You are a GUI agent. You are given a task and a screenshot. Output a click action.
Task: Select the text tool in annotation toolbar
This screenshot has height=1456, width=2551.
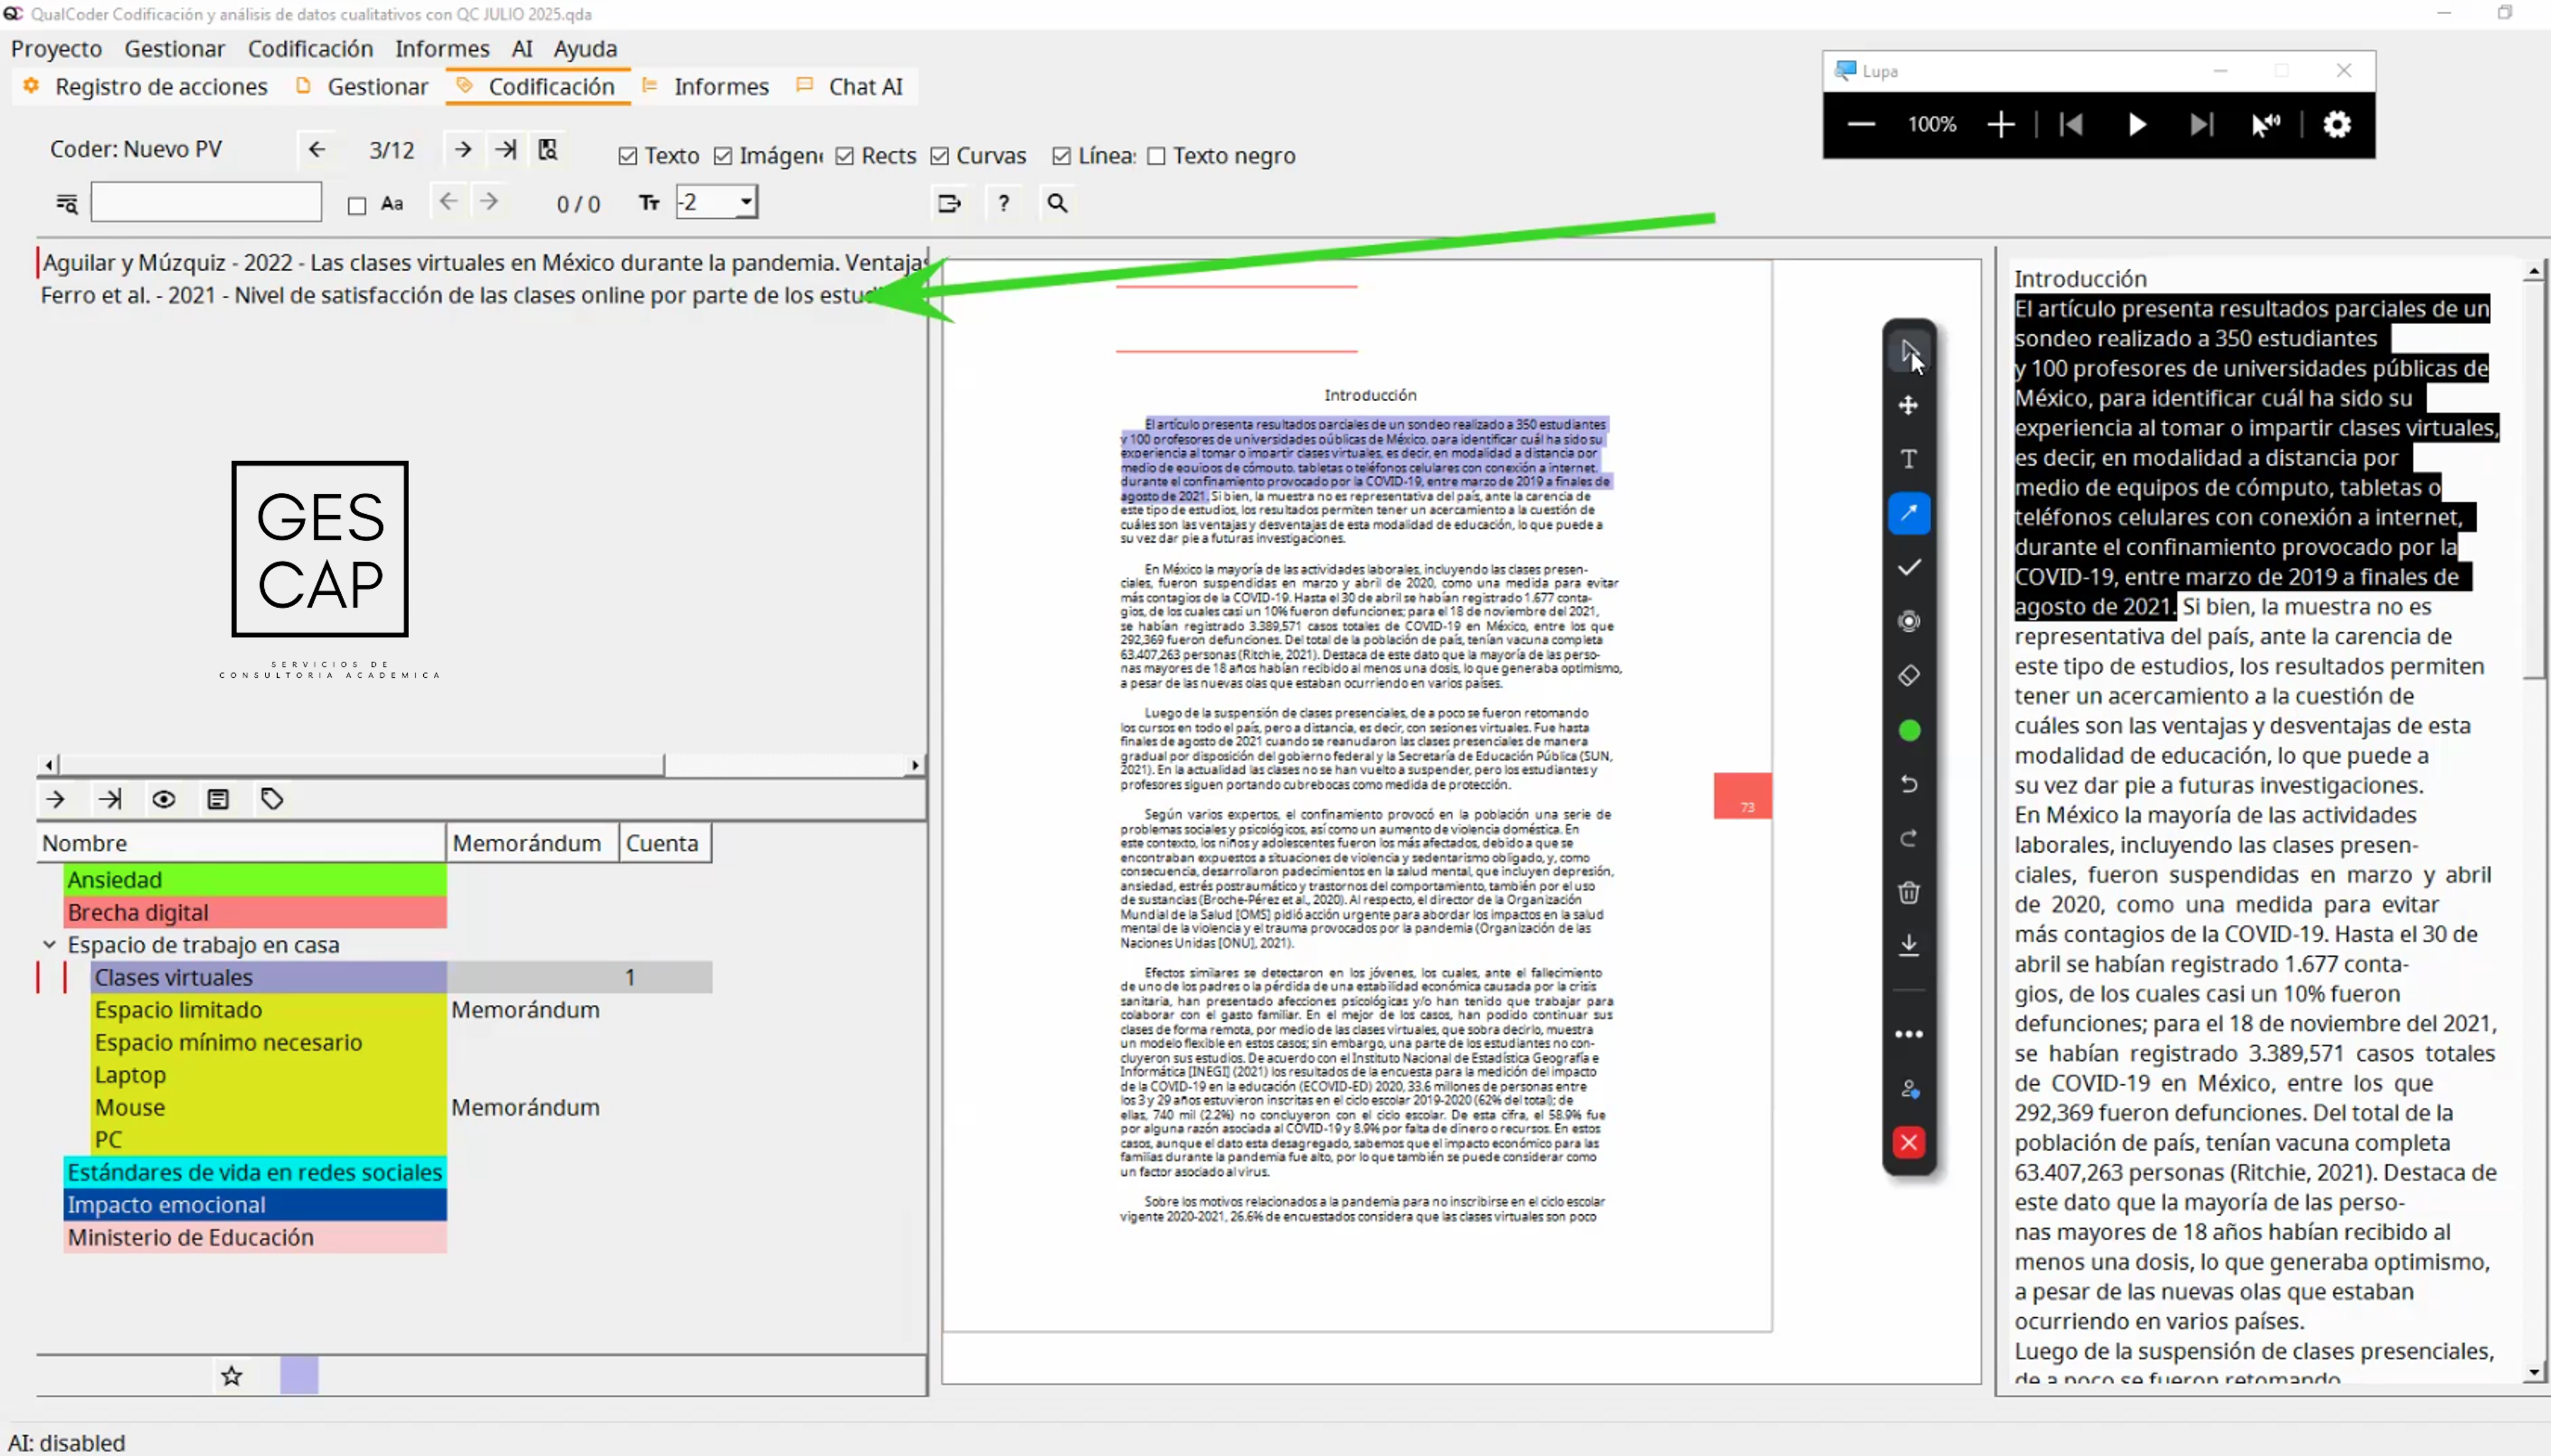[1909, 459]
